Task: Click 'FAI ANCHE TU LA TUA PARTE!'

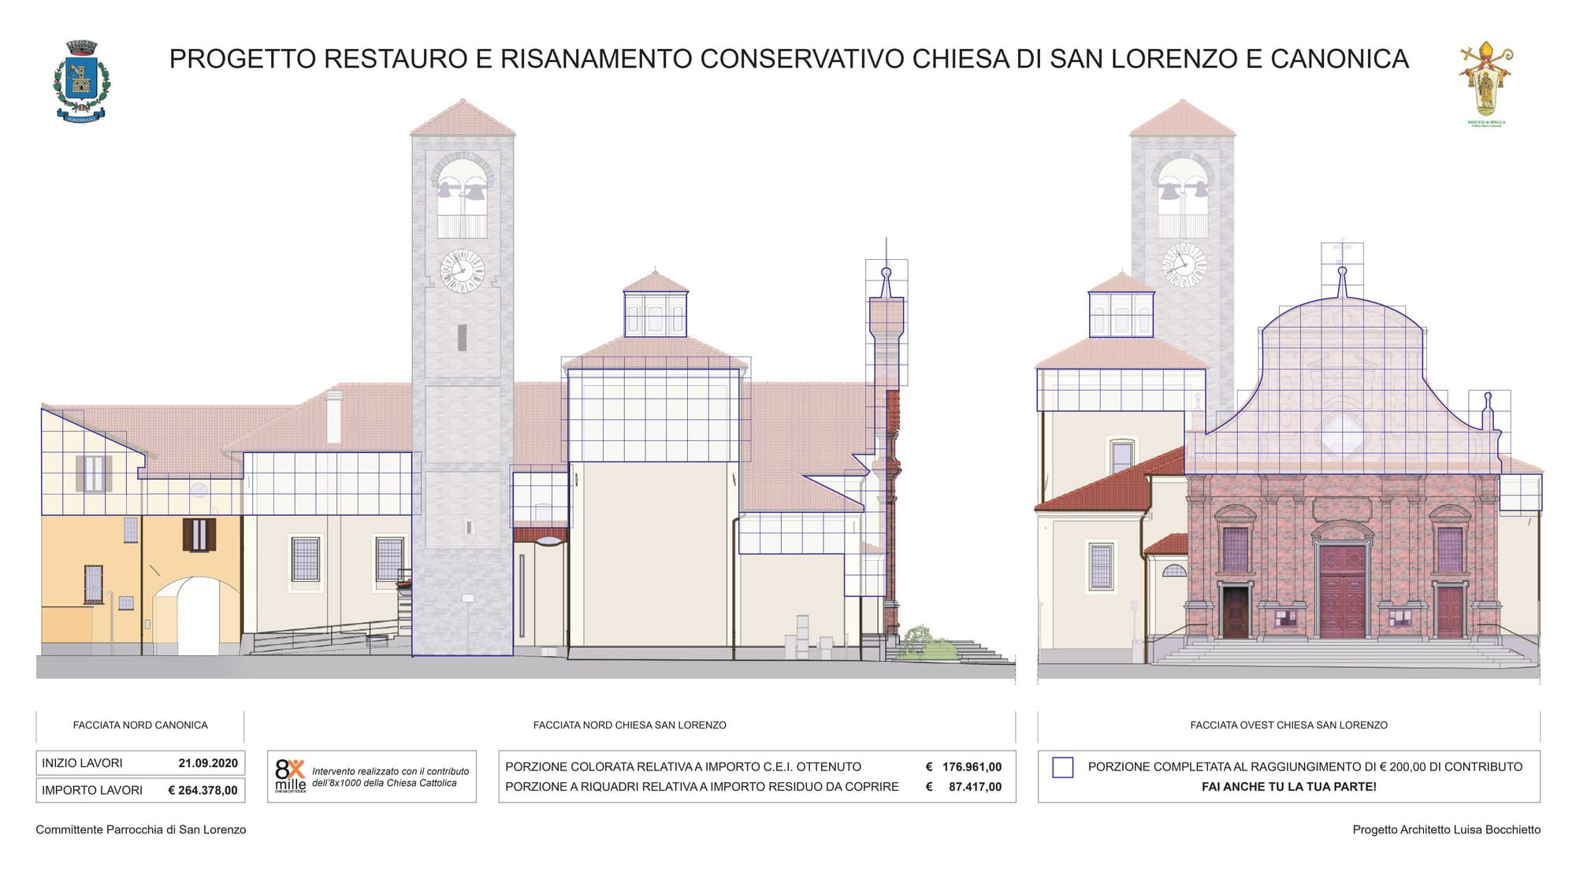Action: 1289,787
